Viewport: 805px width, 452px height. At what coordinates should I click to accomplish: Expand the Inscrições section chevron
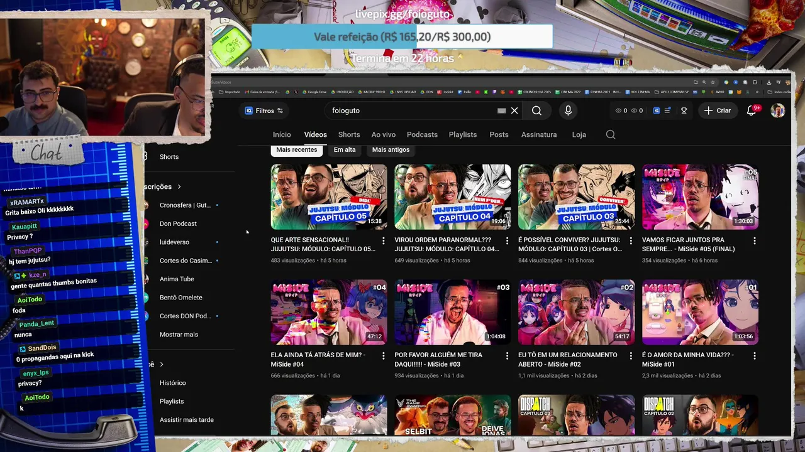coord(179,186)
